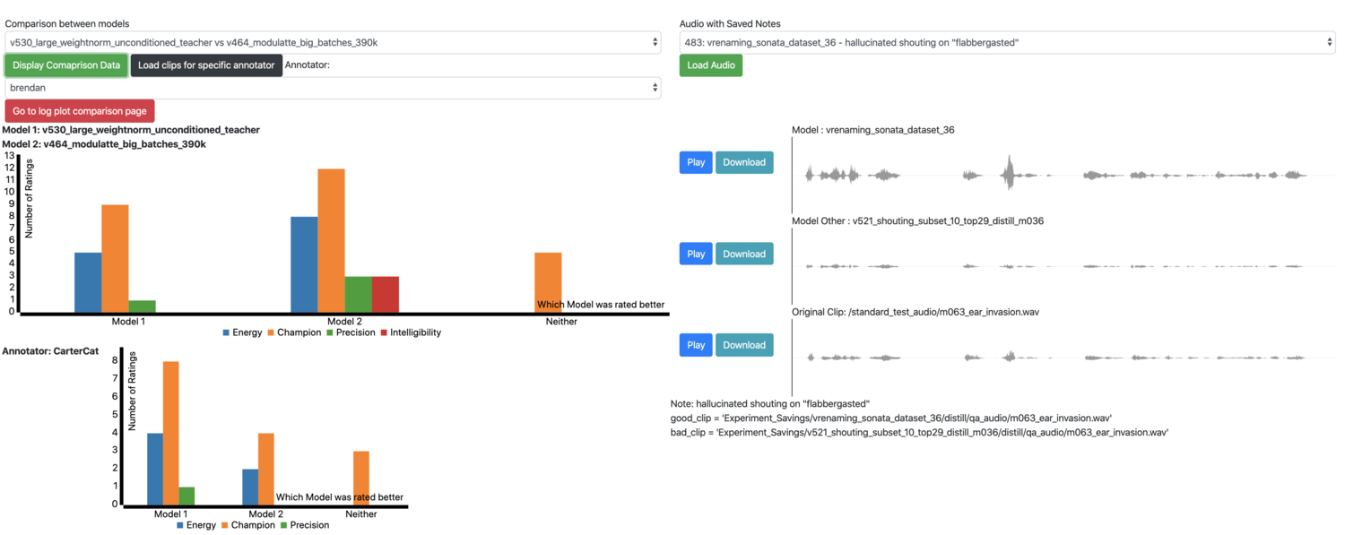
Task: Play the v521_shouting_subset Model Other clip
Action: click(696, 254)
